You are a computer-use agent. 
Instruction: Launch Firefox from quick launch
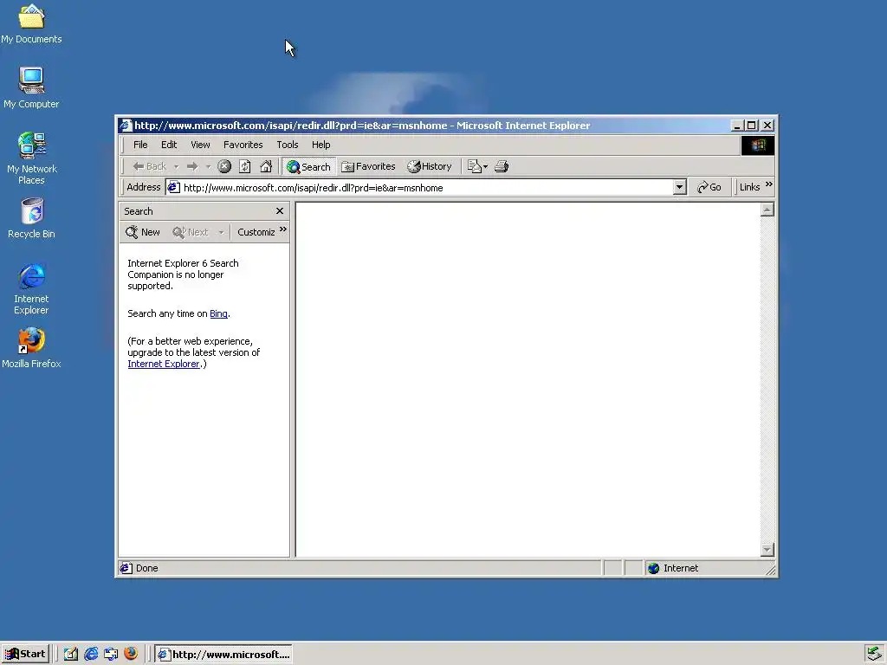coord(131,654)
